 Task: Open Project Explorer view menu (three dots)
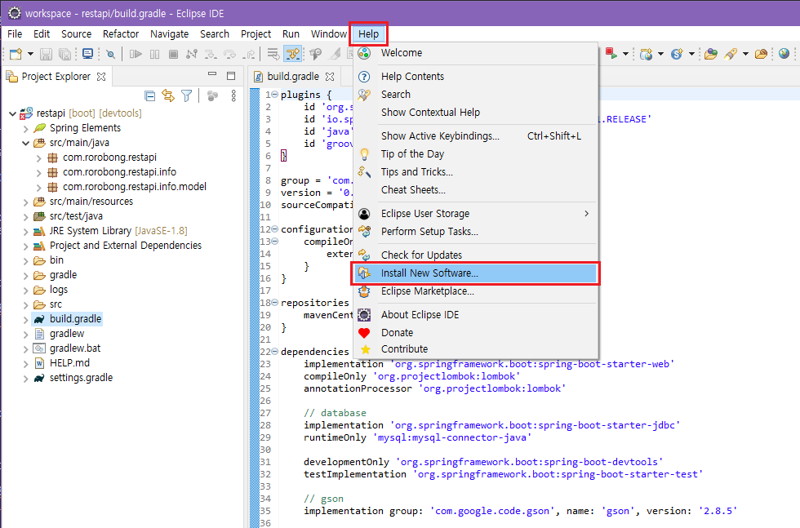click(233, 95)
